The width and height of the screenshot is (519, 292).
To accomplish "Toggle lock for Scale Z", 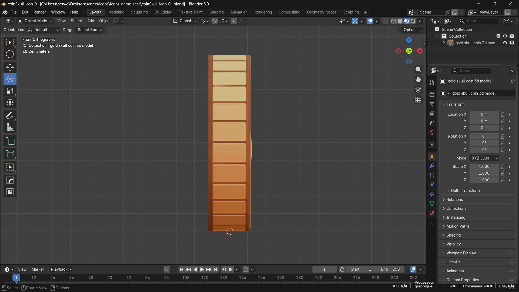I will [x=503, y=180].
